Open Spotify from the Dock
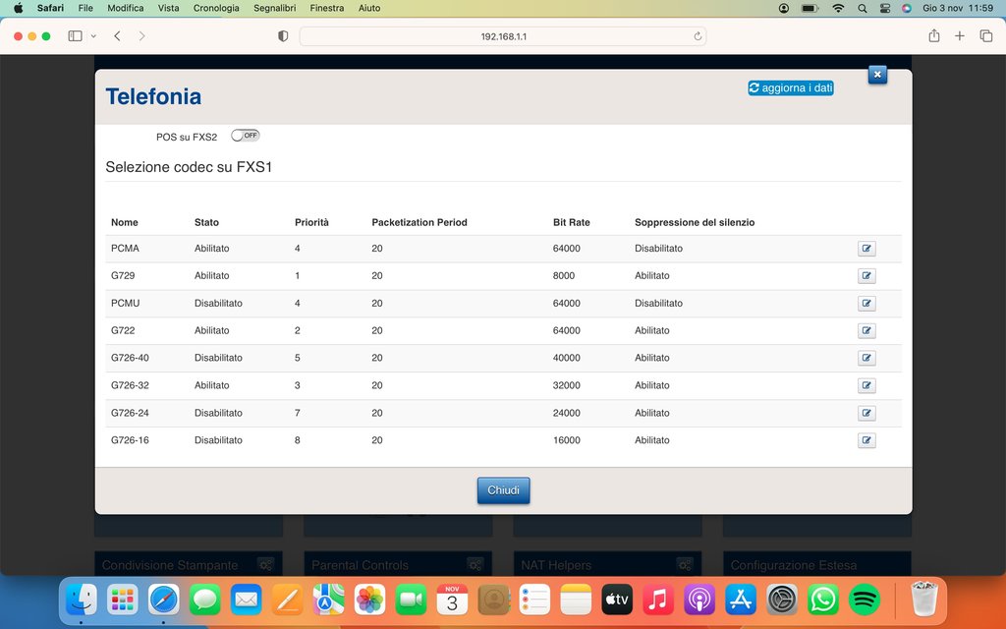Screen dimensions: 1006x629 coord(865,600)
